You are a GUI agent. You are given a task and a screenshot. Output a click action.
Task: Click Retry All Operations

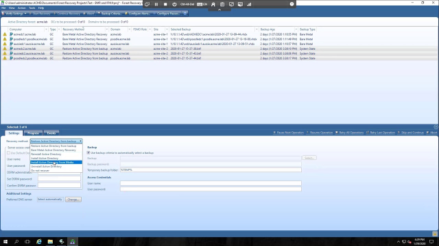click(x=349, y=133)
